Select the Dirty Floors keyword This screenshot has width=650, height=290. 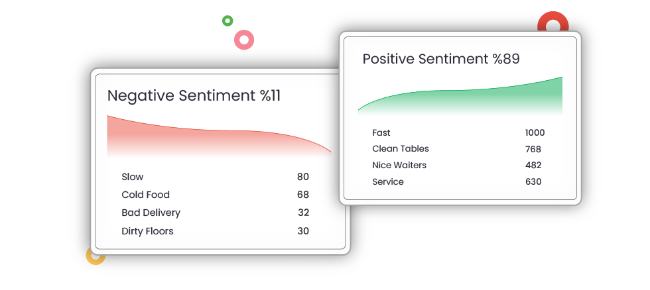pyautogui.click(x=147, y=231)
